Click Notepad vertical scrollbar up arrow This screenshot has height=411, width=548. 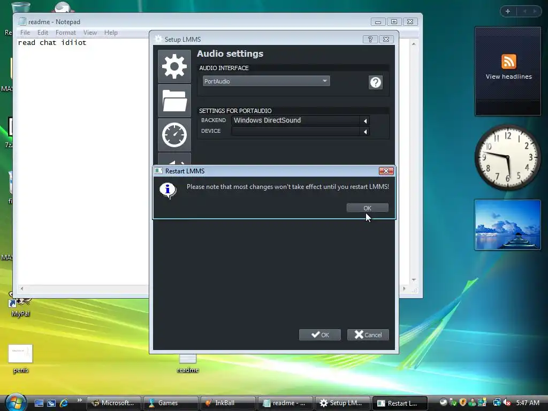[x=414, y=44]
